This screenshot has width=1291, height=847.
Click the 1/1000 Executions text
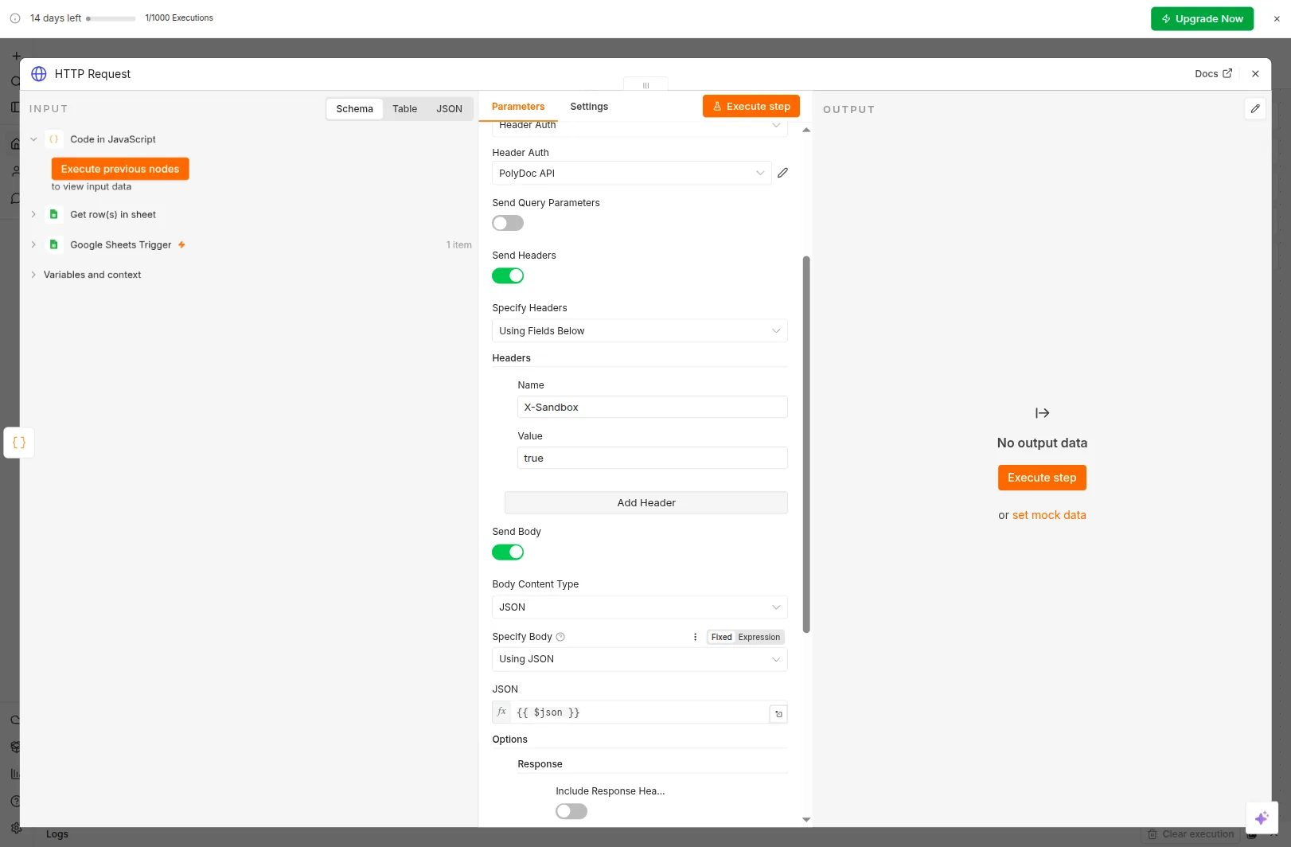tap(179, 18)
